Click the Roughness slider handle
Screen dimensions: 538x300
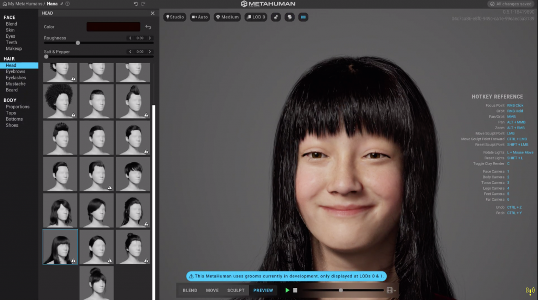pos(78,43)
